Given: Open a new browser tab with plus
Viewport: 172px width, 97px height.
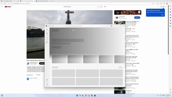Looking at the screenshot, I should click(53, 1).
